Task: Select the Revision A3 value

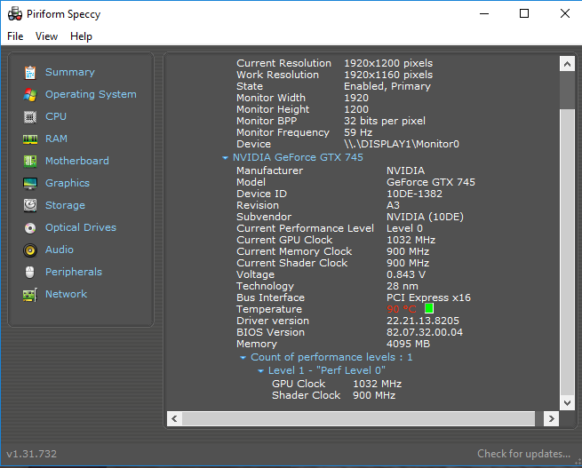Action: tap(393, 205)
